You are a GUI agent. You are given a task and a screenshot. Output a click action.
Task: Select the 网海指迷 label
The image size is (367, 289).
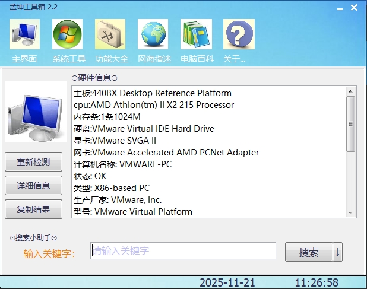click(154, 59)
